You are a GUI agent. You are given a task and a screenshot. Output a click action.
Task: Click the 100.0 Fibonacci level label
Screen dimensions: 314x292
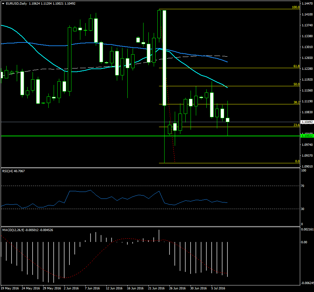296,7
